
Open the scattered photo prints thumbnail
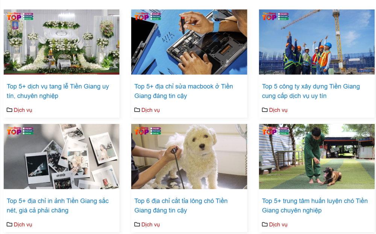point(61,156)
